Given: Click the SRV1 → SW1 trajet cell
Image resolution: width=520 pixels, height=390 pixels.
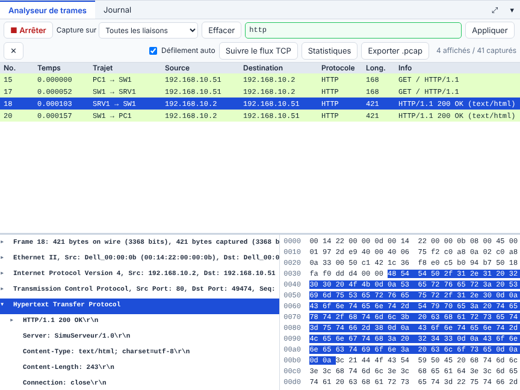Looking at the screenshot, I should 114,104.
